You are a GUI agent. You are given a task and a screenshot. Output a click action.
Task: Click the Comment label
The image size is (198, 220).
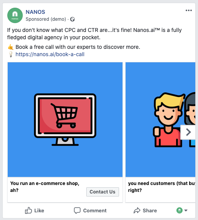(x=95, y=211)
